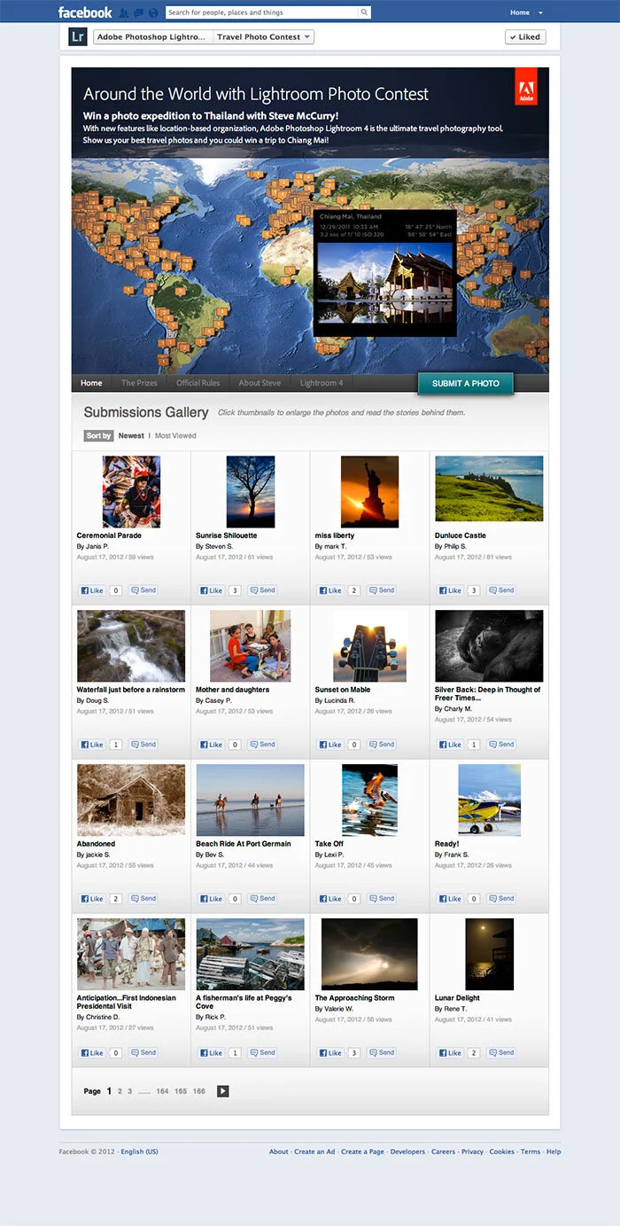Open Beach Ride At Port Germain thumbnail
Image resolution: width=620 pixels, height=1226 pixels.
tap(251, 800)
